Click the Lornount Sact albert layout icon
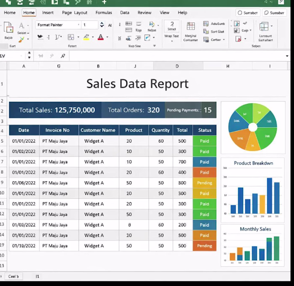 264,26
